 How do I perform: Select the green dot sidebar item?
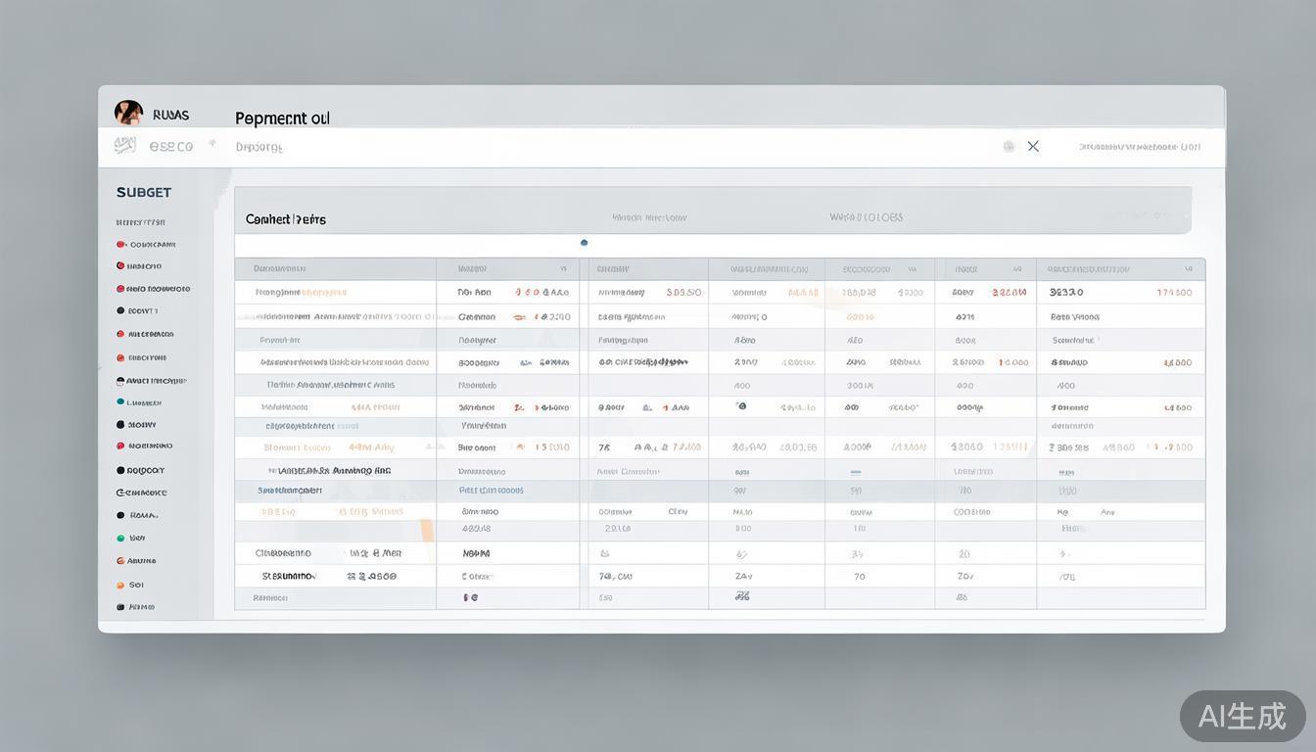click(120, 538)
